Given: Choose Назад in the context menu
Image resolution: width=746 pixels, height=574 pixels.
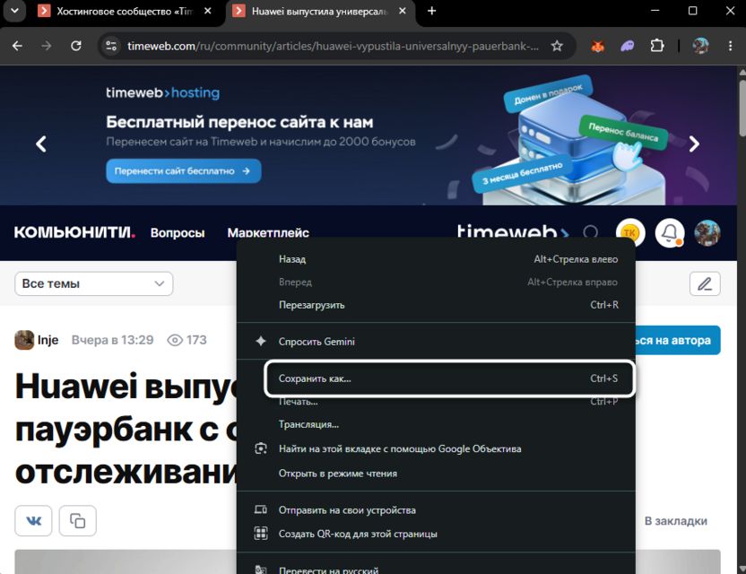Looking at the screenshot, I should pyautogui.click(x=437, y=259).
